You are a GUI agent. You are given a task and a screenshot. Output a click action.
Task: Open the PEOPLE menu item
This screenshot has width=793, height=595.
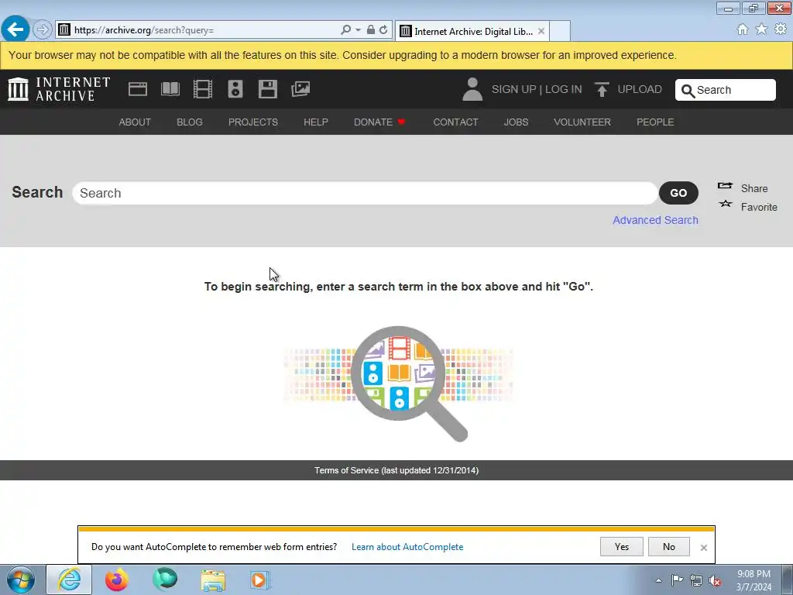[655, 122]
